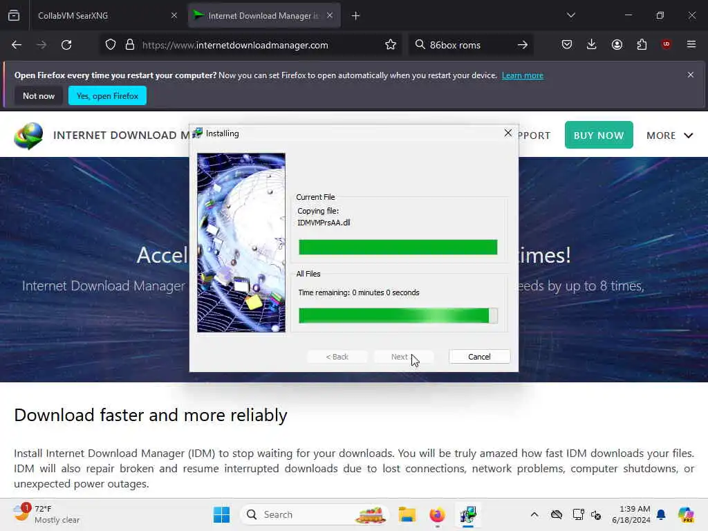Click the All Files progress bar
Viewport: 708px width, 531px height.
(398, 315)
